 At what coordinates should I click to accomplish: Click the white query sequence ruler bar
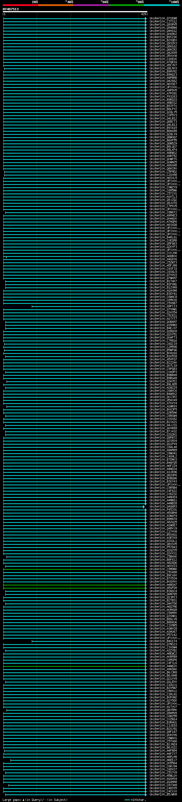[75, 11]
